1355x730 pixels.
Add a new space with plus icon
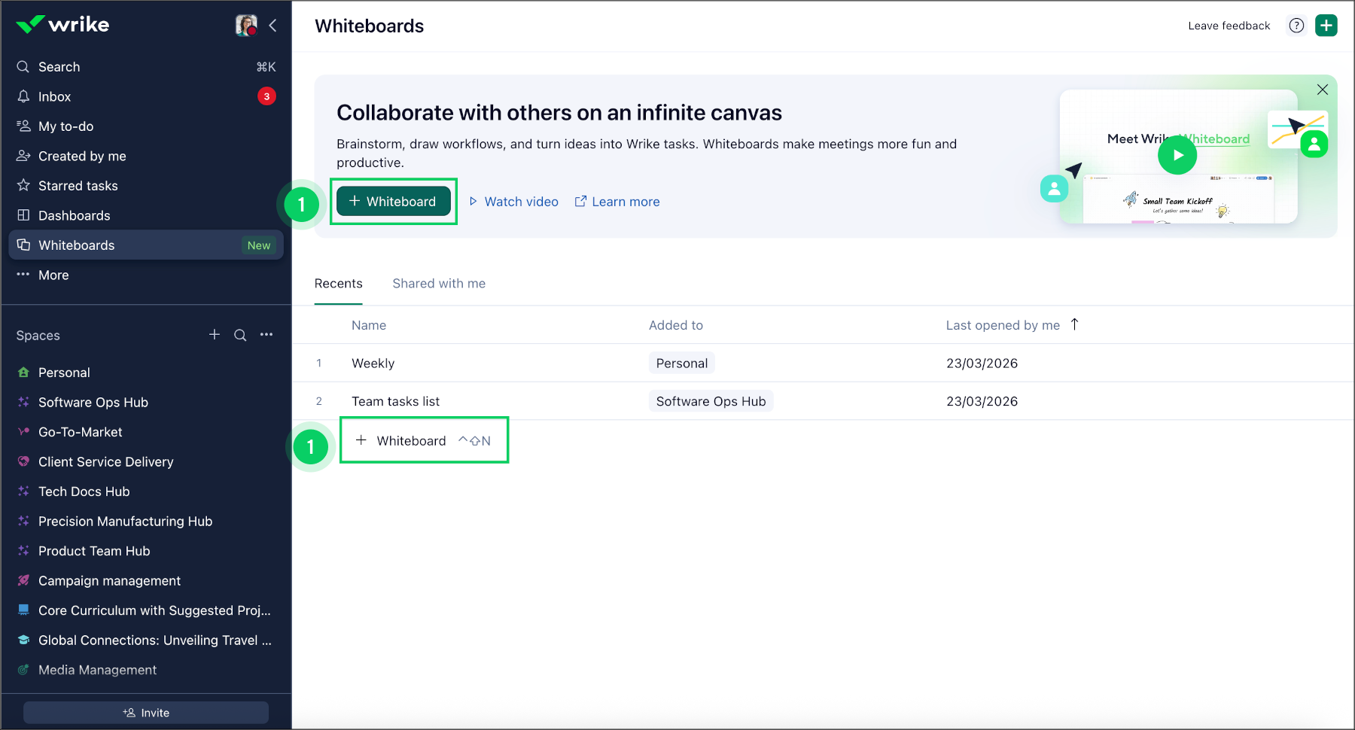click(215, 335)
